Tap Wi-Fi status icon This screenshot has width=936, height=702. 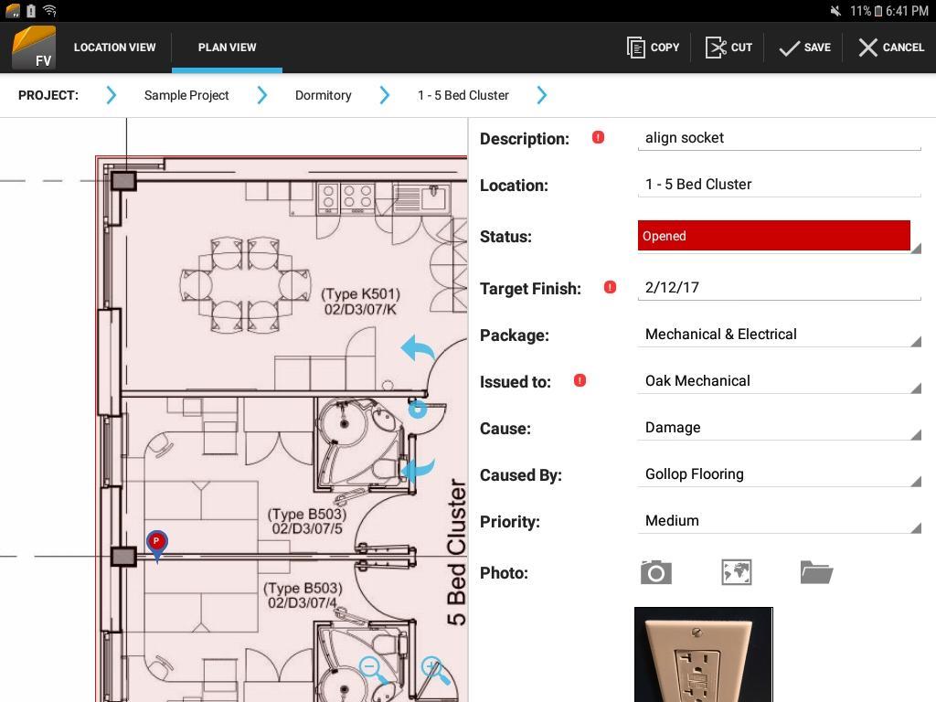49,11
